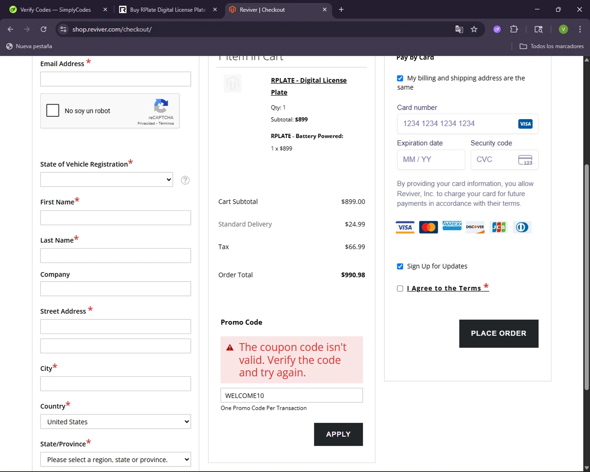The width and height of the screenshot is (590, 472).
Task: Open reCAPTCHA Privacidad link
Action: [x=146, y=124]
